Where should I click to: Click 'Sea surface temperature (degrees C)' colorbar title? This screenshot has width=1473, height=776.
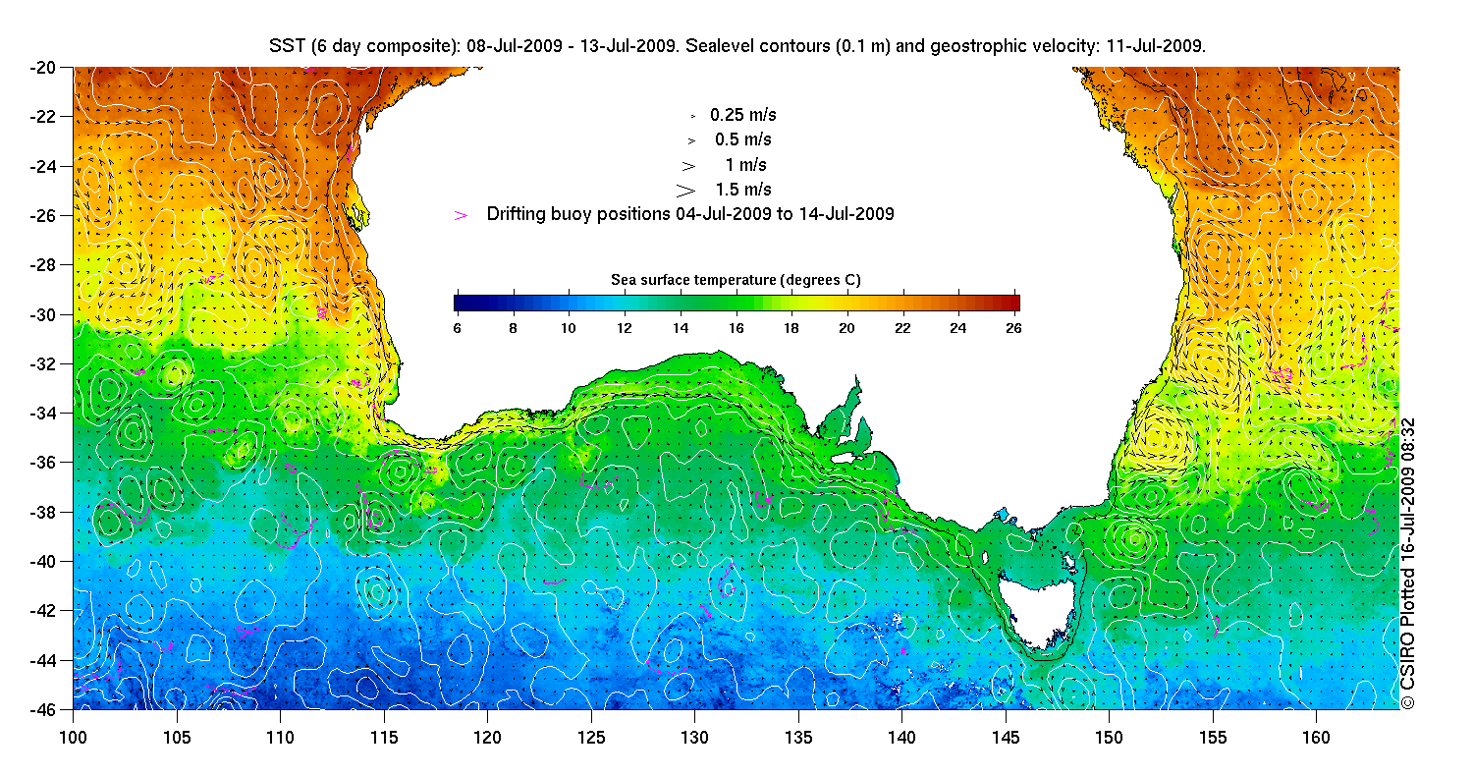[736, 280]
